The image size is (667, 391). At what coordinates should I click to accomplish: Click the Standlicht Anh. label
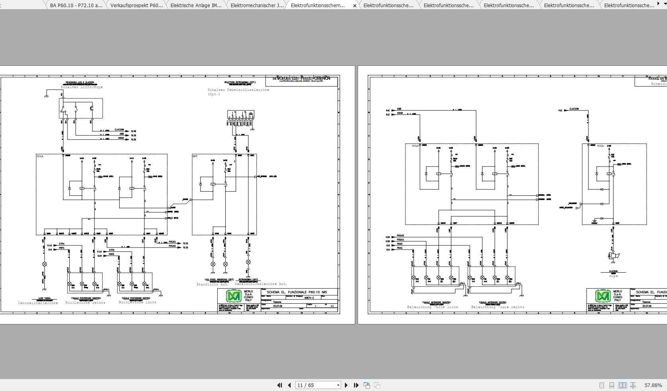(212, 284)
